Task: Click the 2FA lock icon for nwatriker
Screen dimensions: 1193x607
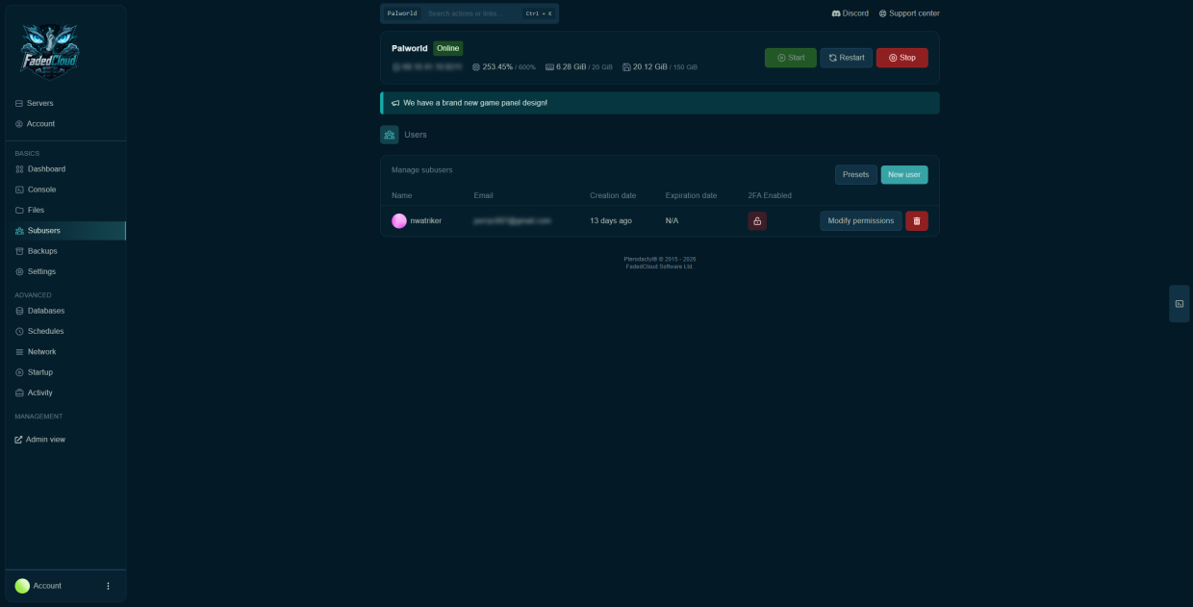Action: click(757, 221)
